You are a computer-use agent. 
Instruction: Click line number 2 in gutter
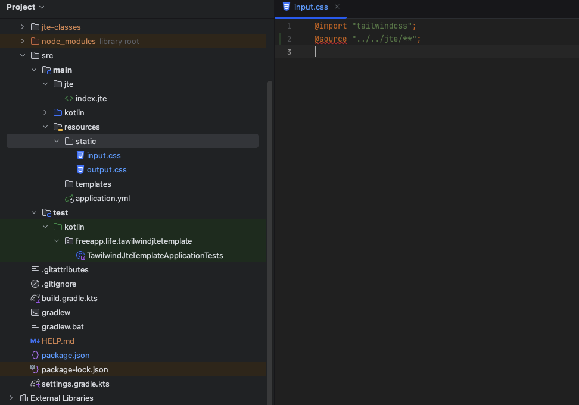coord(289,39)
